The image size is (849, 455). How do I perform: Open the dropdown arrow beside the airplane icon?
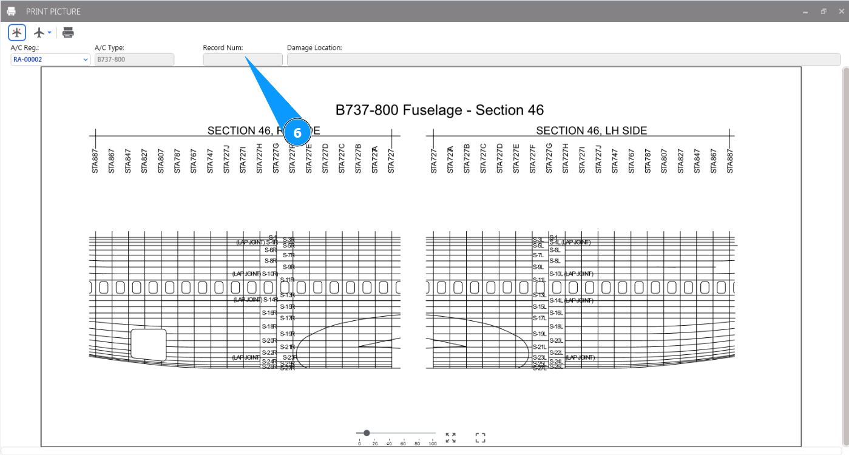tap(50, 33)
